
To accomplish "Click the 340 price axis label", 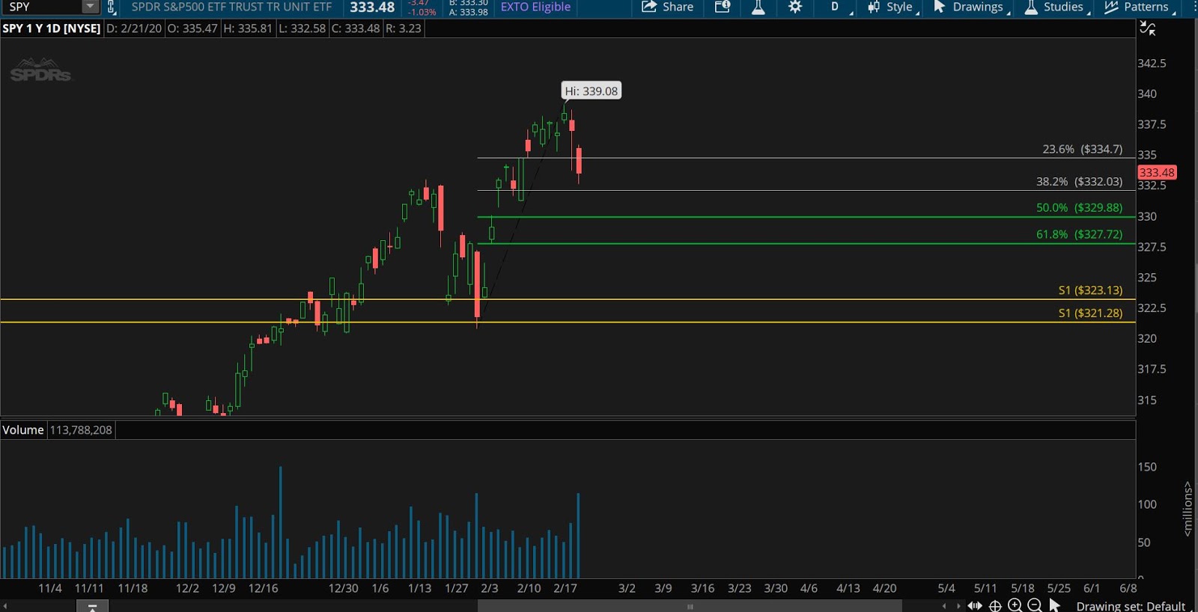I will point(1147,94).
